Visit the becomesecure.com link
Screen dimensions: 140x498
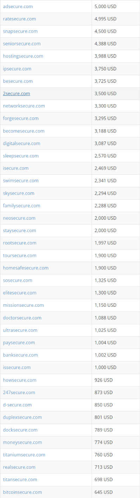click(24, 131)
